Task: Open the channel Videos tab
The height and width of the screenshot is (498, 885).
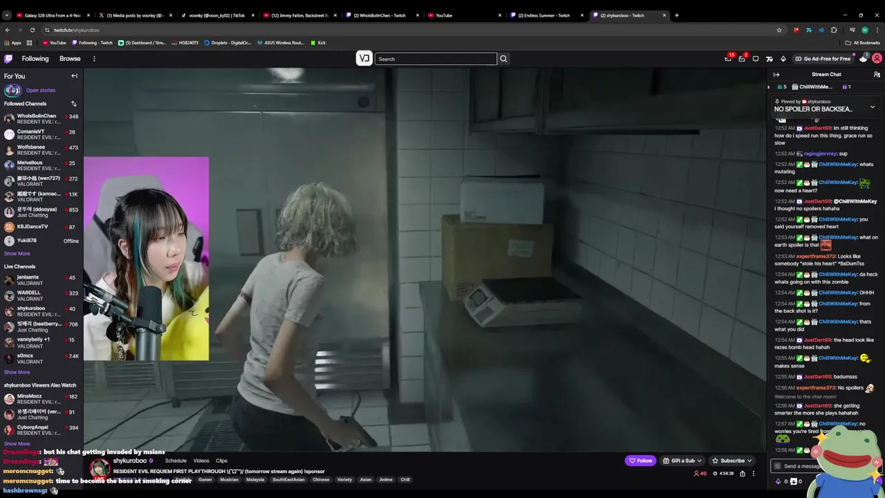Action: point(201,461)
